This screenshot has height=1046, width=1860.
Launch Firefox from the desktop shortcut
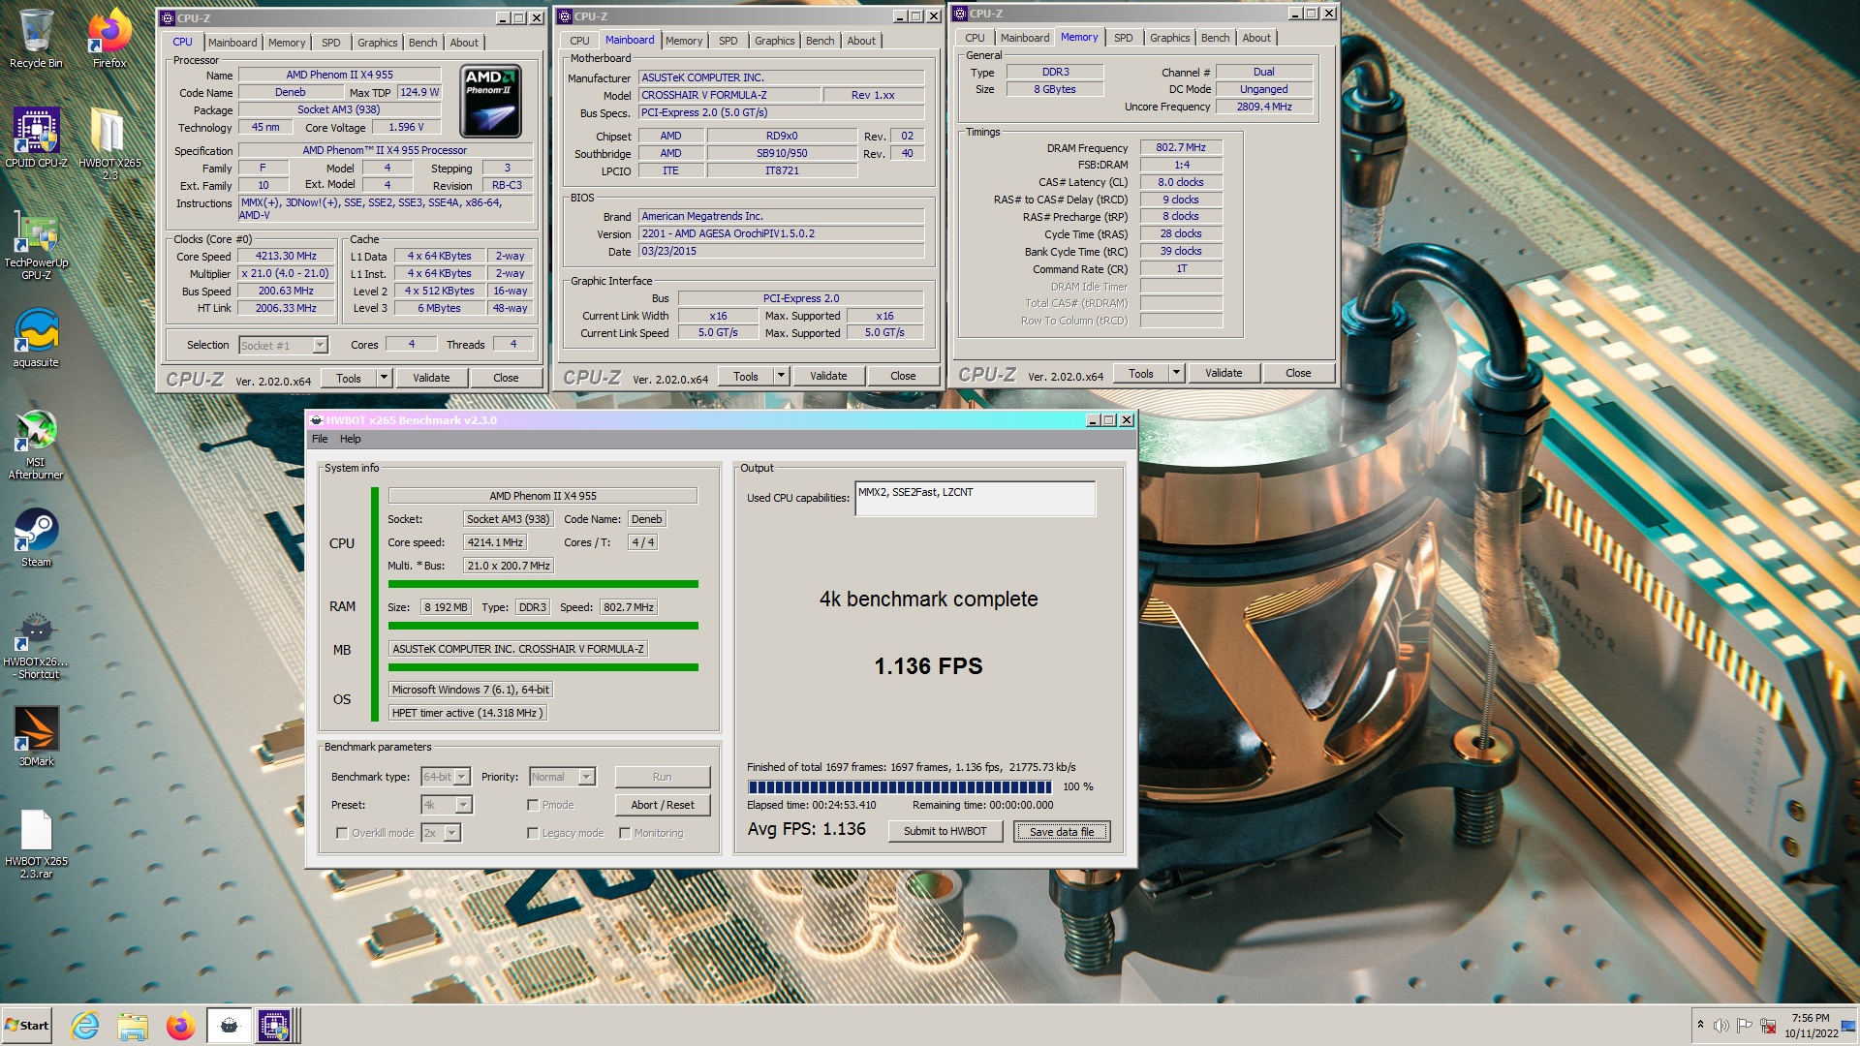pyautogui.click(x=109, y=39)
